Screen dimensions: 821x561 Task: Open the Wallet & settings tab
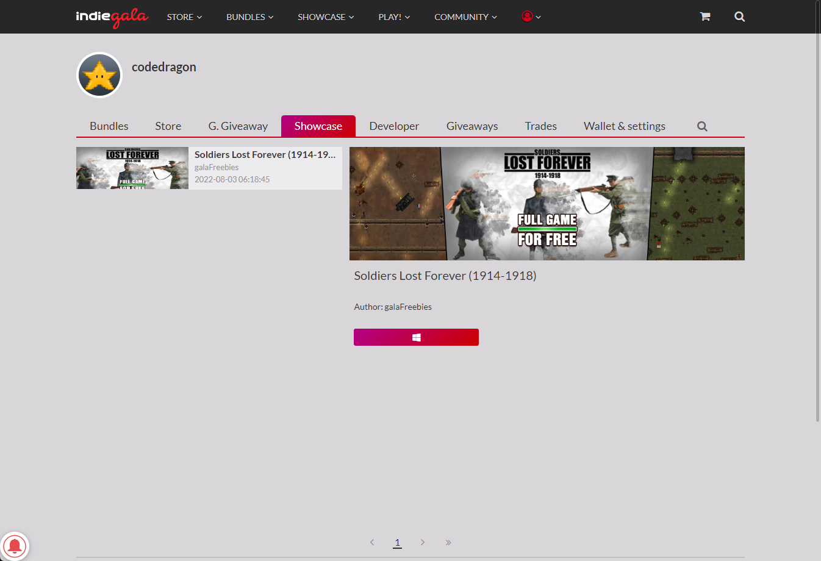[625, 126]
